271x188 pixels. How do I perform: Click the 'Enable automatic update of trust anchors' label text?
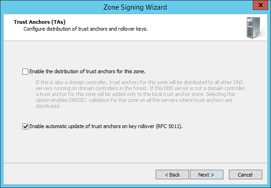(x=106, y=126)
